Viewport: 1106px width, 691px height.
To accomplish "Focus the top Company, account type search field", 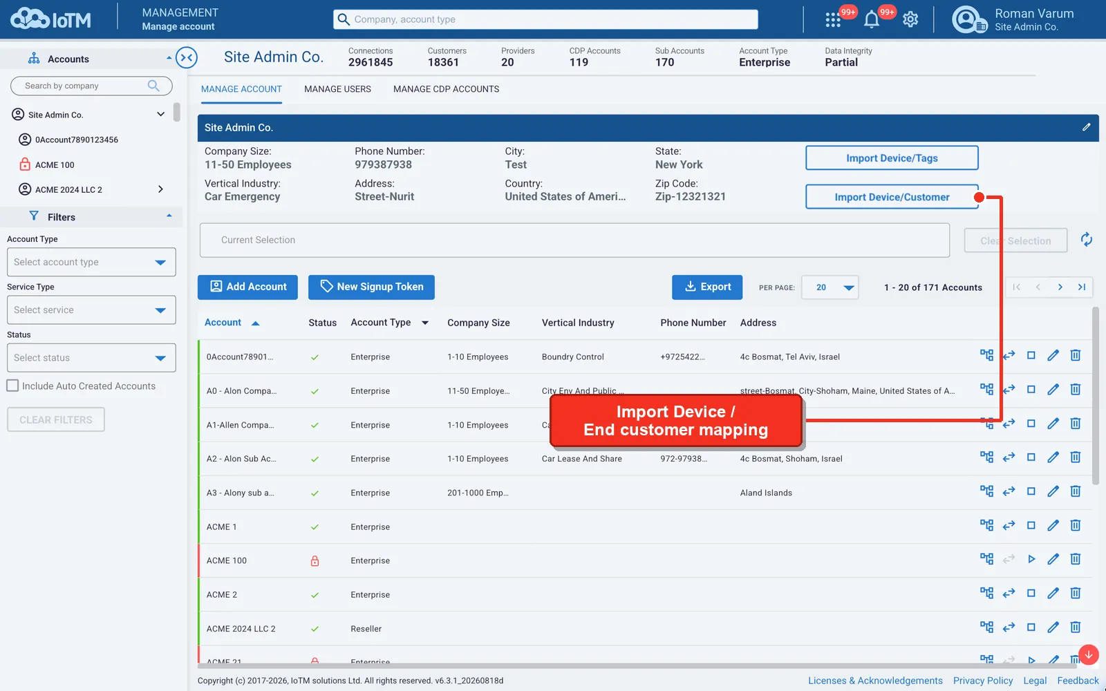I will [545, 19].
